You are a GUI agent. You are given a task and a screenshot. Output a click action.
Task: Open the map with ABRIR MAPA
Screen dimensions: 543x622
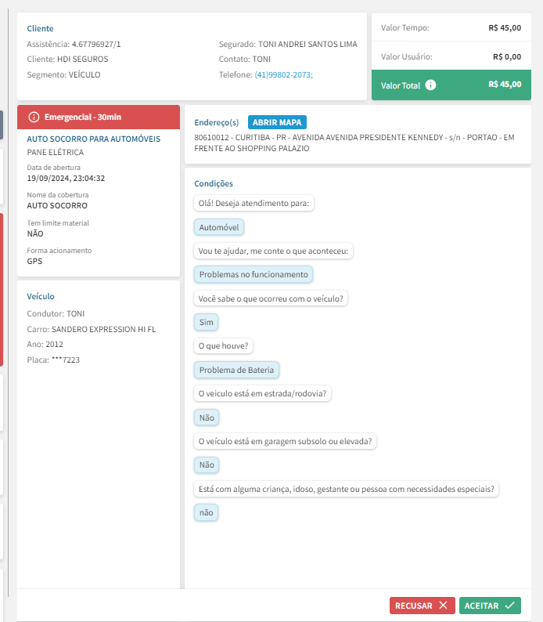(278, 122)
